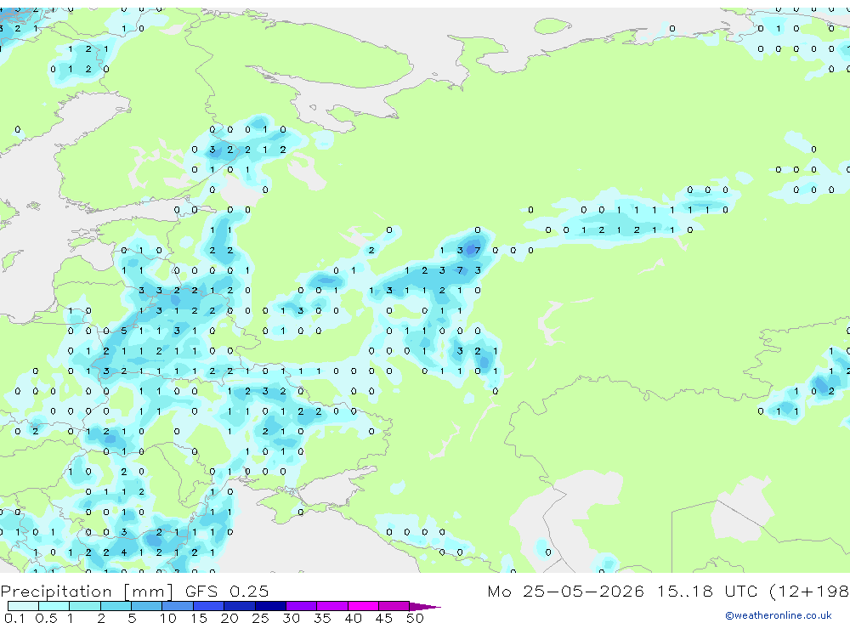Click the over-50 mm legend arrow tip
850x623 pixels.
[x=426, y=607]
